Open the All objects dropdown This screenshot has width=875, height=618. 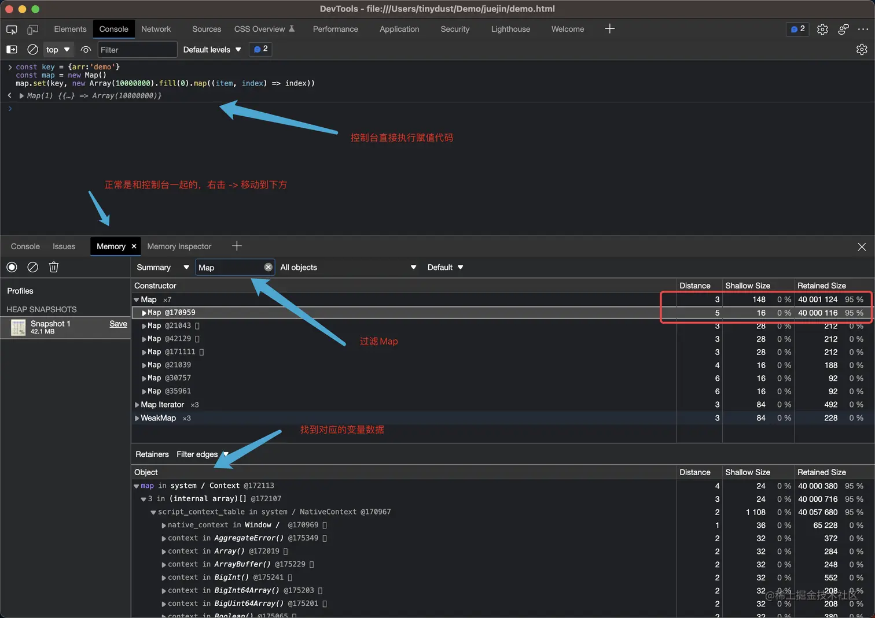(x=348, y=267)
